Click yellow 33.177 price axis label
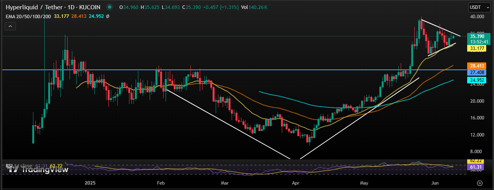Image resolution: width=494 pixels, height=190 pixels. pos(476,48)
